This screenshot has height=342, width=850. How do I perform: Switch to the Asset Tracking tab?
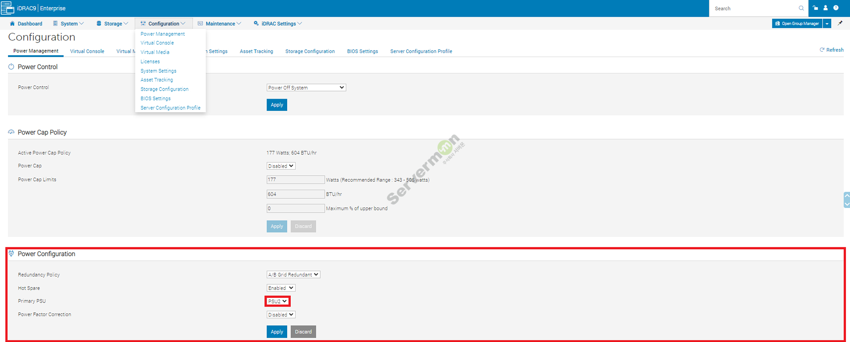[x=257, y=51]
